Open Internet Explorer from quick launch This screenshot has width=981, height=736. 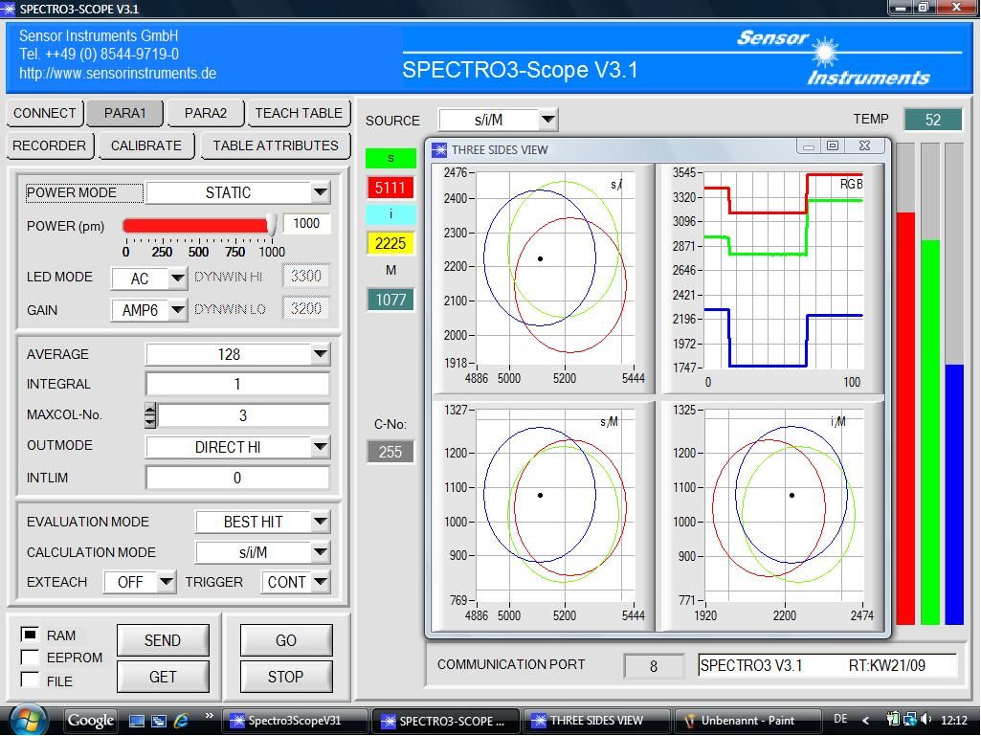pos(180,720)
